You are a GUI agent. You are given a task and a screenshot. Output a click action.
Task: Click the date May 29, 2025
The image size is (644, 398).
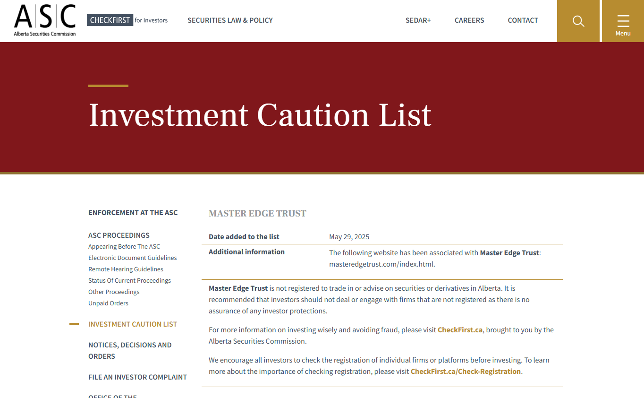coord(349,237)
